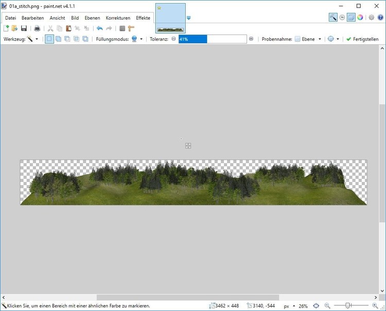Open the Probennahme Ebene dropdown

(x=308, y=39)
